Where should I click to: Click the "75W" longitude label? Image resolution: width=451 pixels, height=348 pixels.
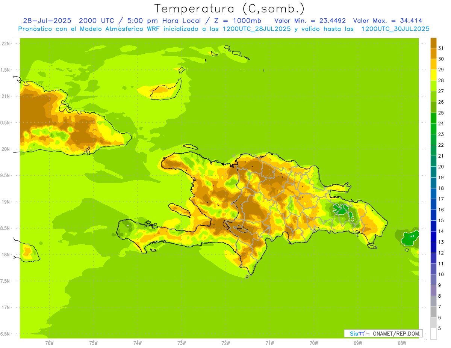click(93, 343)
